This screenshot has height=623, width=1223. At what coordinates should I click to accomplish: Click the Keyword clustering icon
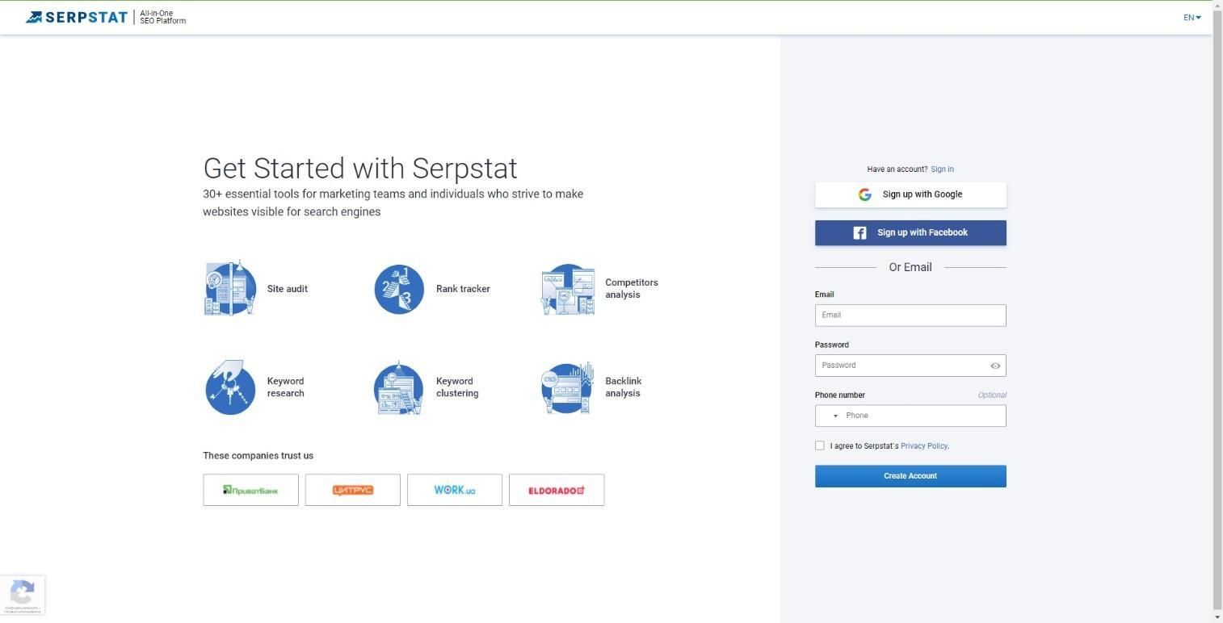click(x=399, y=387)
